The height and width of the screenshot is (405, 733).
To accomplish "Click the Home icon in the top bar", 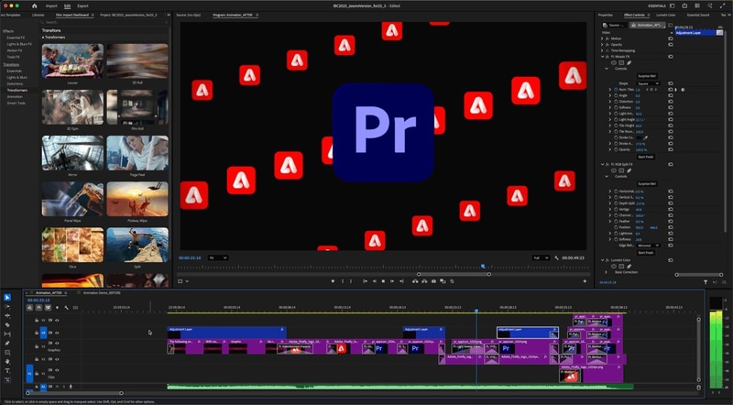I will point(34,5).
